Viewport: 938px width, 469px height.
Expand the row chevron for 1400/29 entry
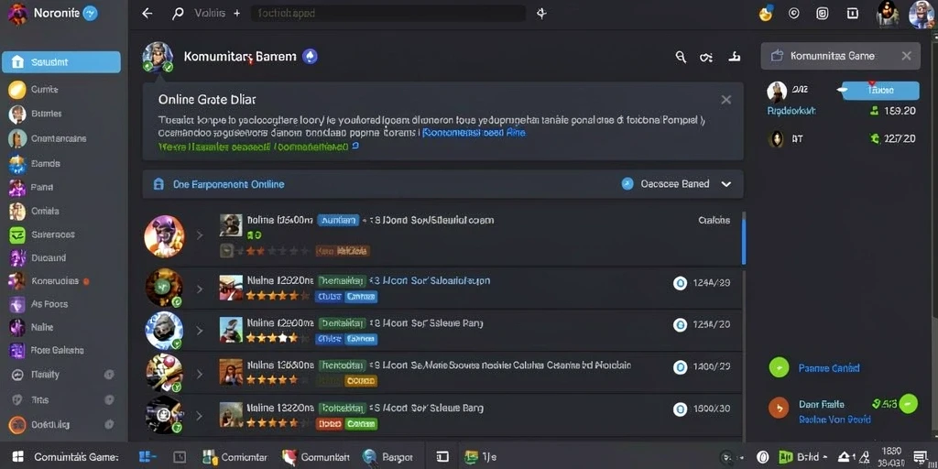coord(200,374)
